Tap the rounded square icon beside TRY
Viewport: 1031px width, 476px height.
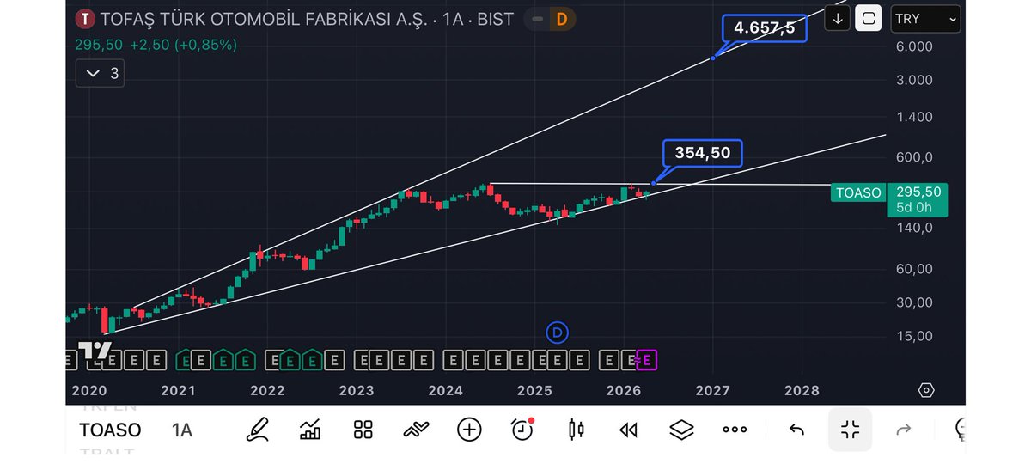click(870, 18)
